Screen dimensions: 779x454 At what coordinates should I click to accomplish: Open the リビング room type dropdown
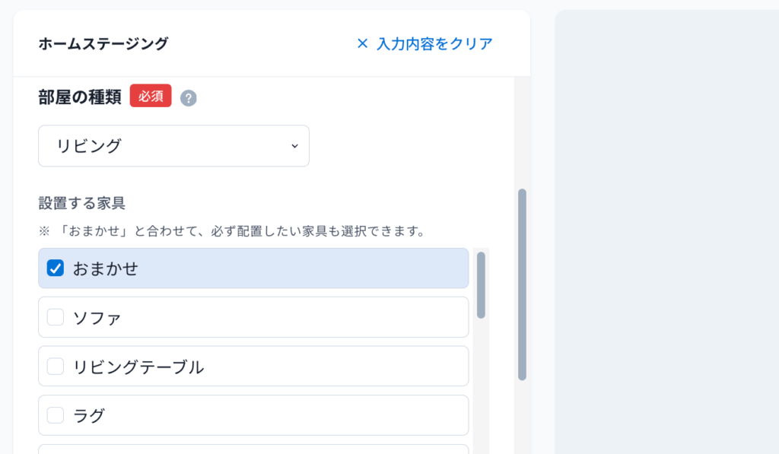174,146
